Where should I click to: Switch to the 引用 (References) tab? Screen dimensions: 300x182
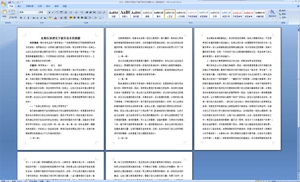[x=40, y=6]
